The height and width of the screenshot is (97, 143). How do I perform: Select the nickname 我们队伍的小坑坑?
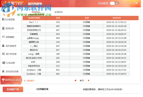coord(34,58)
